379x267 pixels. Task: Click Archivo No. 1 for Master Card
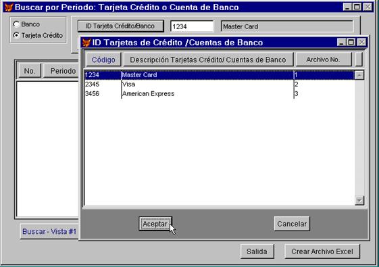pos(296,75)
